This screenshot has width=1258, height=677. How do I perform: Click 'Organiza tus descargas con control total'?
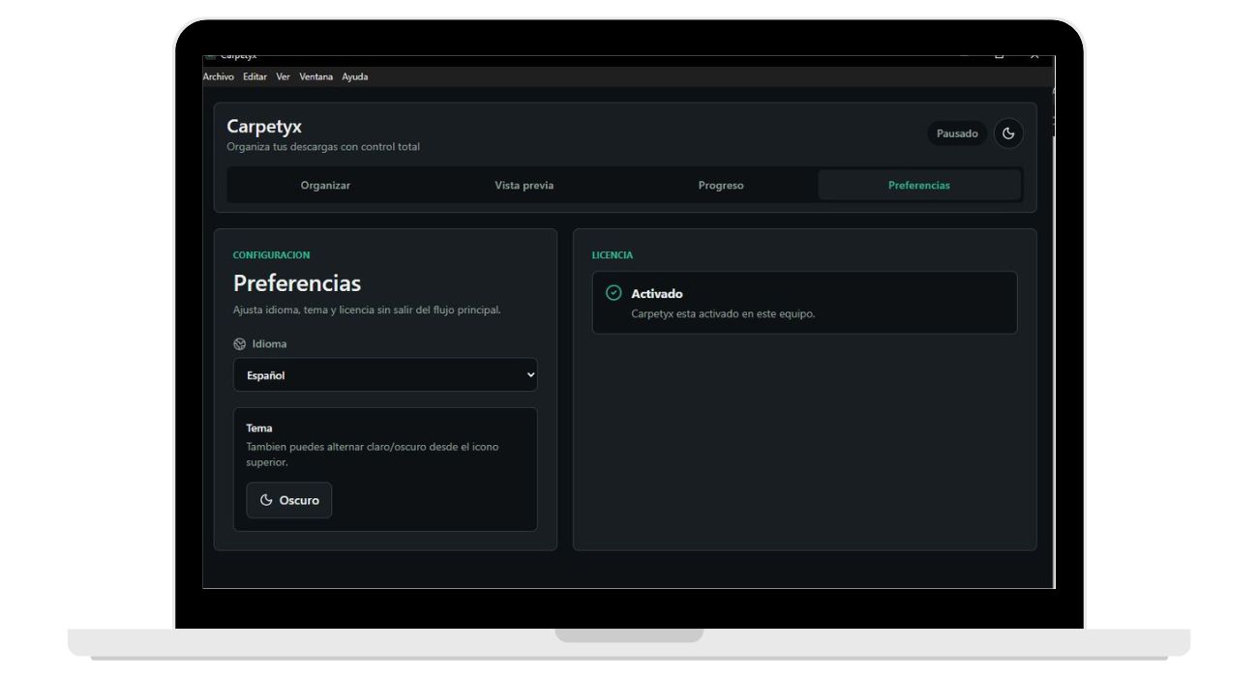click(323, 147)
